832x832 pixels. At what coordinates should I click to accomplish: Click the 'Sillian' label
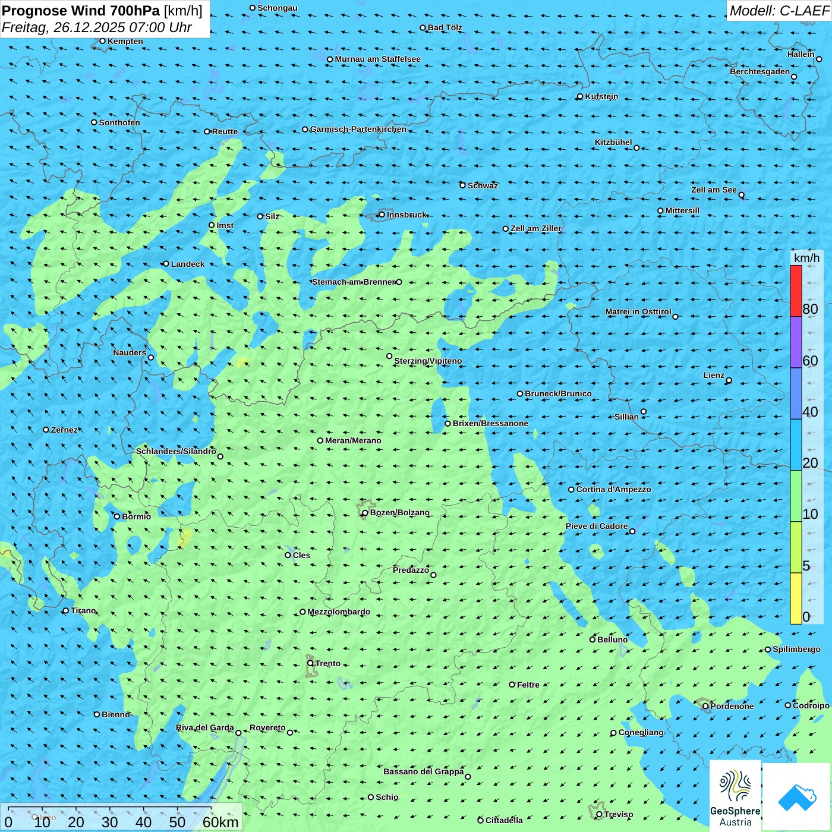click(x=626, y=417)
